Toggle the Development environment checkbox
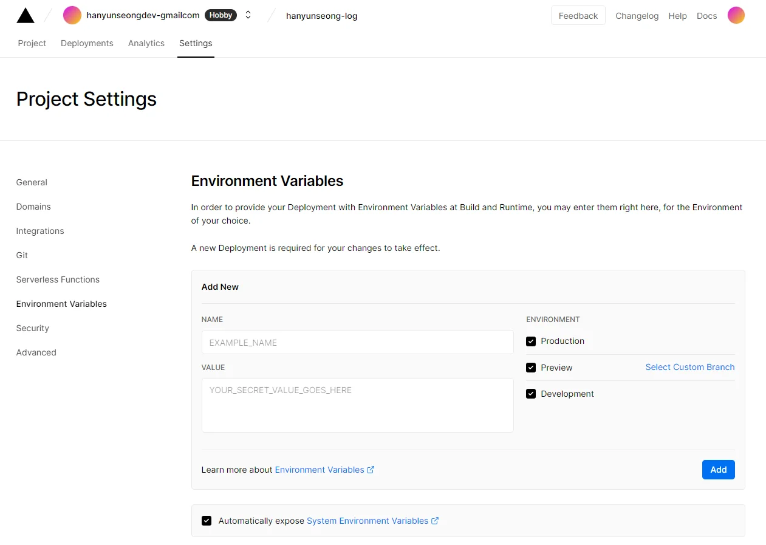 pyautogui.click(x=531, y=394)
